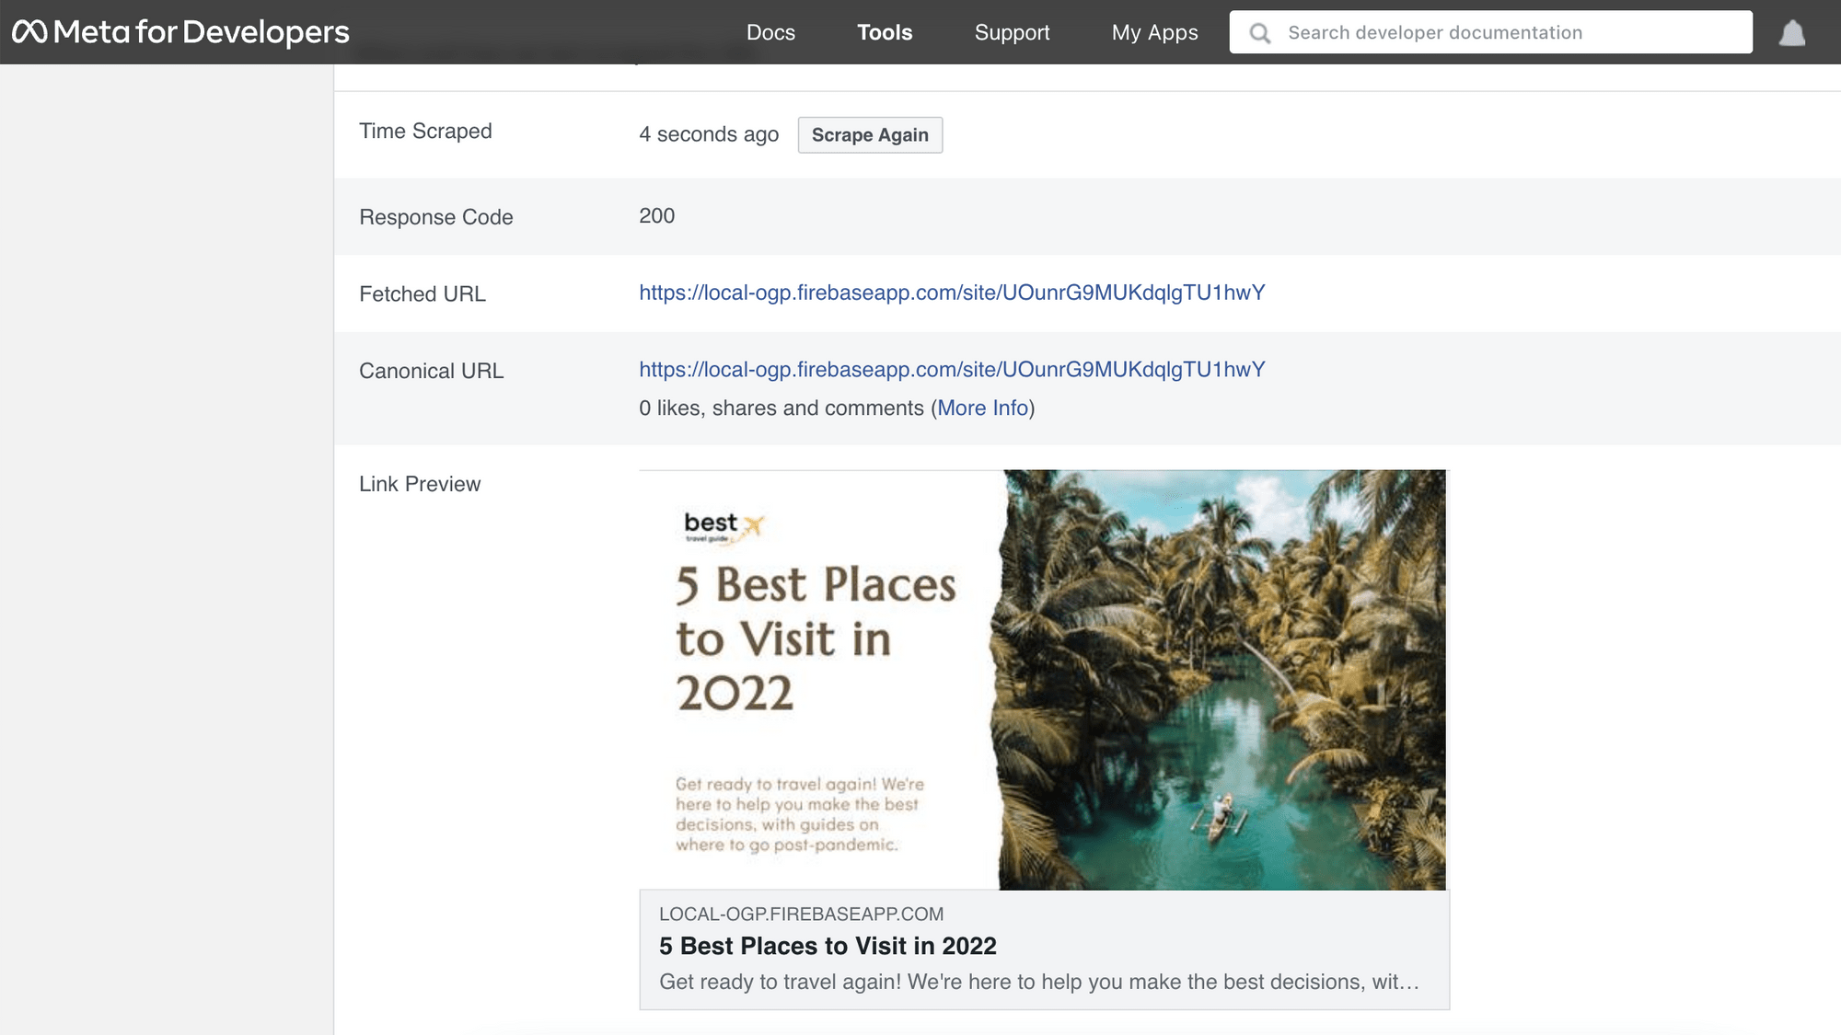
Task: Go to the Support menu item
Action: point(1012,33)
